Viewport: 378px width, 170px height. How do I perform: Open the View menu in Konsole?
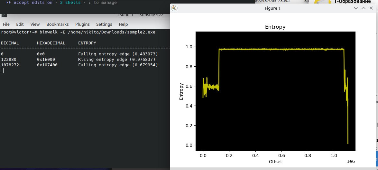click(35, 24)
